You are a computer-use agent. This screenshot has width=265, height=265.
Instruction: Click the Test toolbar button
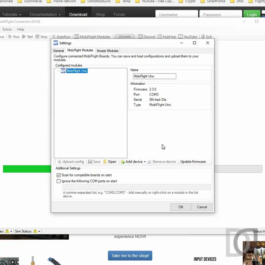click(27, 37)
